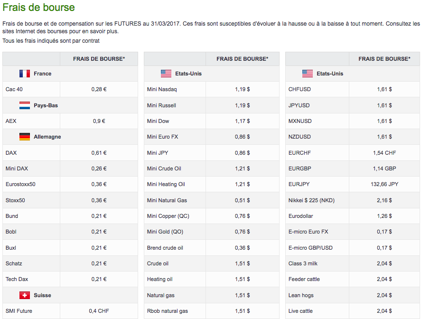Click the Frais de bourse page heading

coord(38,8)
